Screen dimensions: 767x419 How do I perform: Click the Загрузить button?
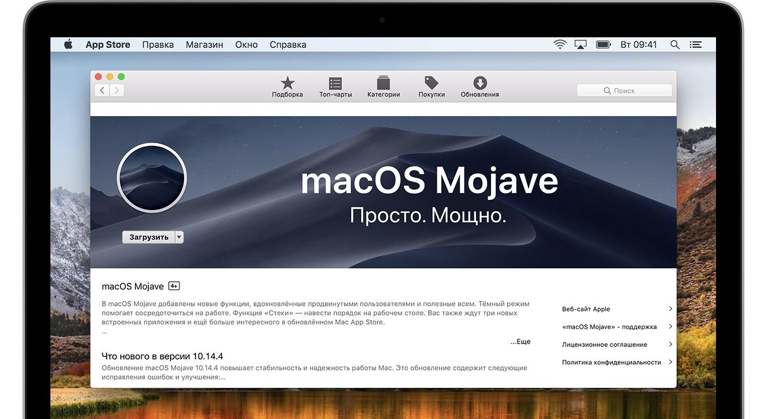148,237
